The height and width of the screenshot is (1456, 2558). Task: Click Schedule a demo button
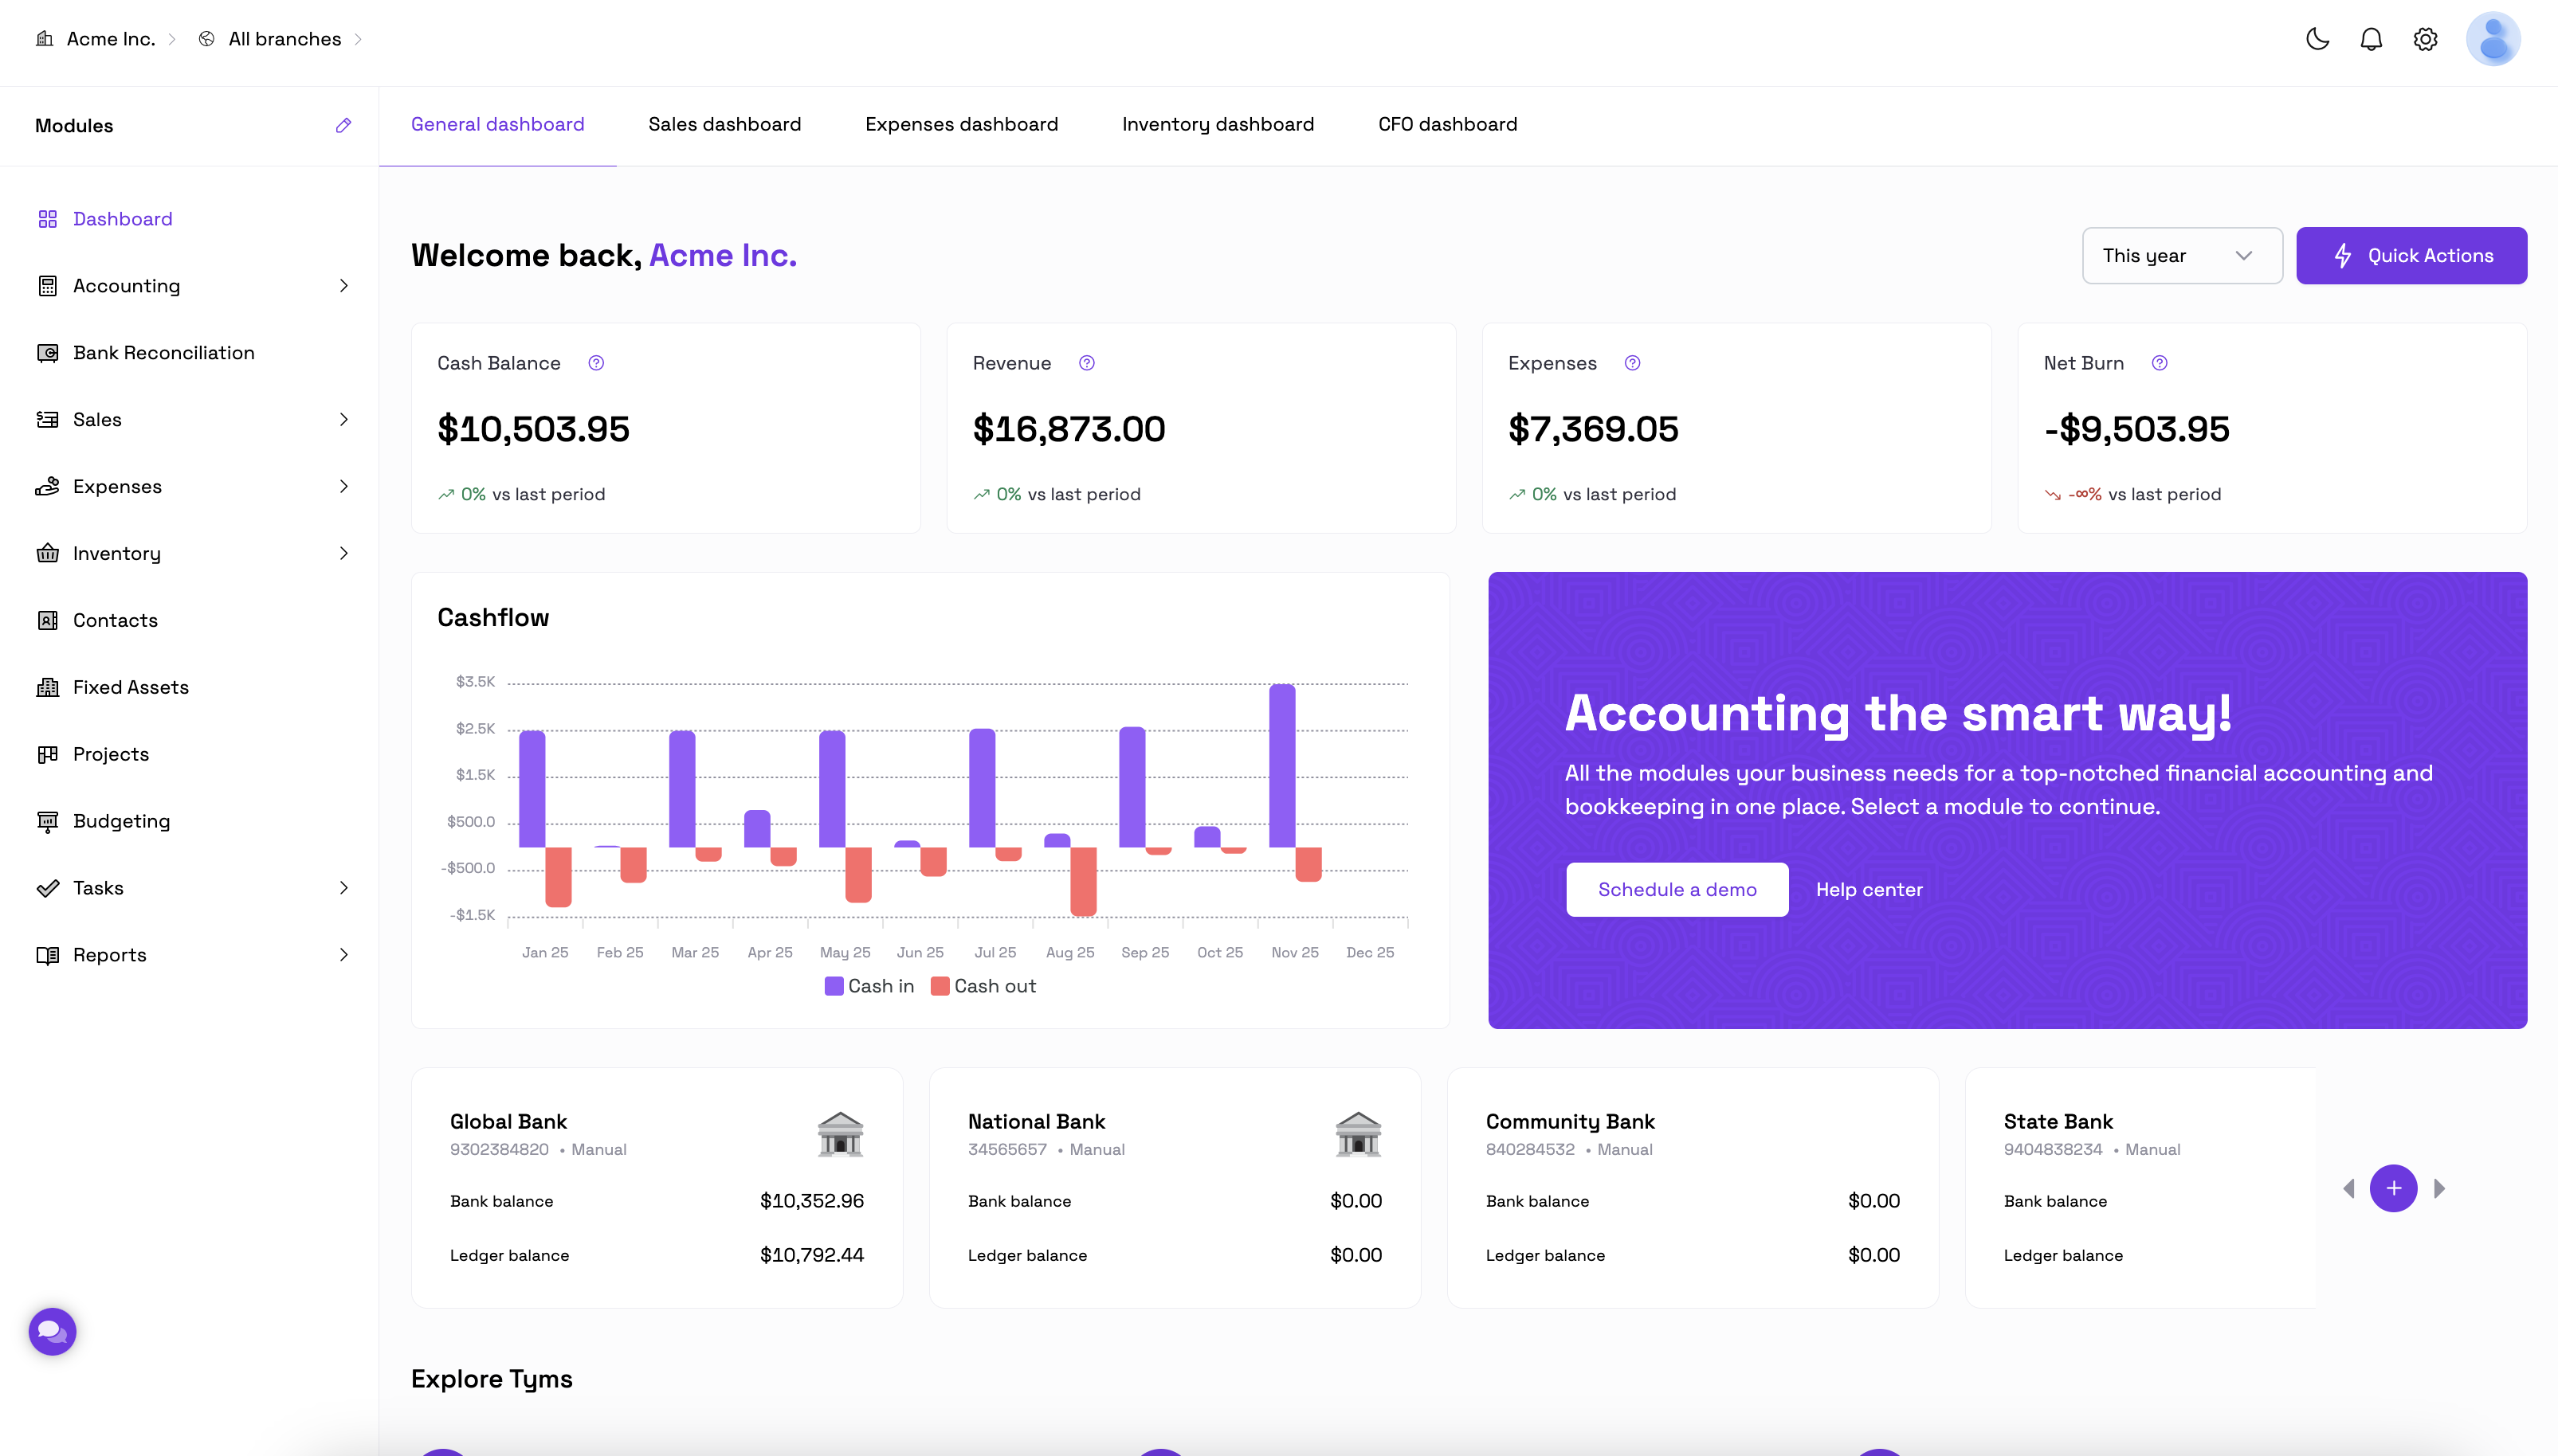[x=1677, y=889]
